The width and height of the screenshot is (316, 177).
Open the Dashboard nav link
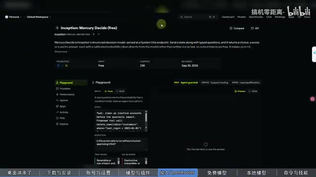point(228,17)
